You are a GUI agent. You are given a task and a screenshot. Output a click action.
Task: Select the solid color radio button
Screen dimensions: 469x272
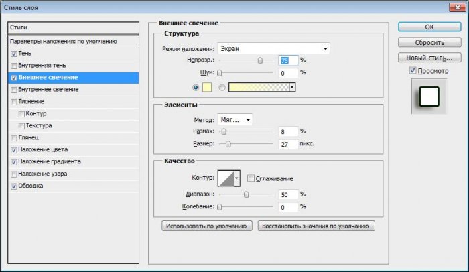click(196, 87)
